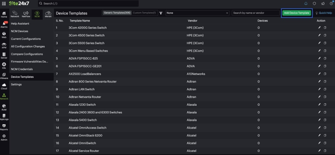This screenshot has height=155, width=335.
Task: Open the Alarms sidebar icon
Action: click(x=4, y=24)
